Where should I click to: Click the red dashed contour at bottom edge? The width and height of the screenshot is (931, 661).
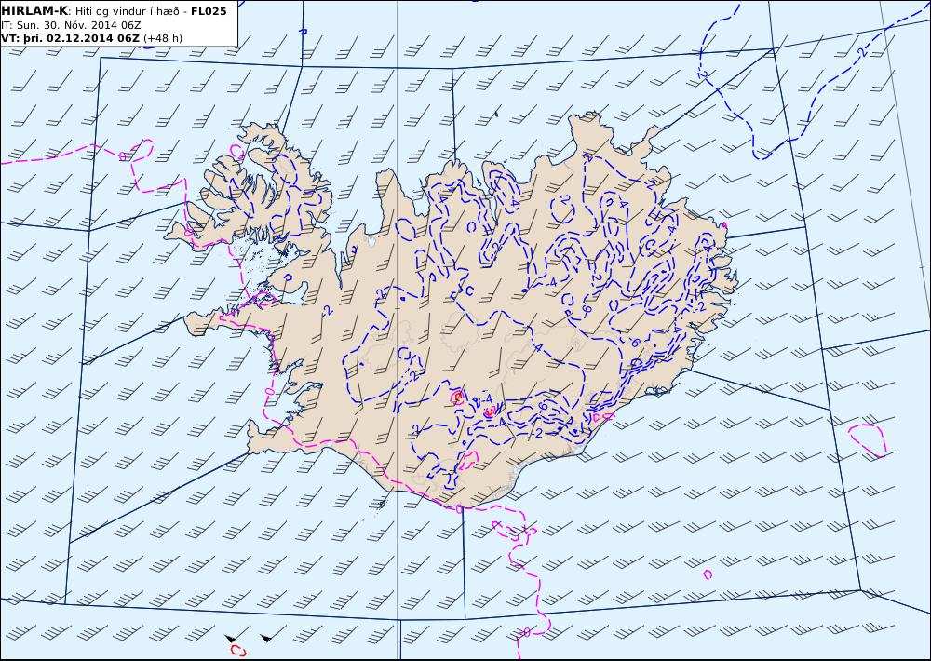tap(238, 651)
